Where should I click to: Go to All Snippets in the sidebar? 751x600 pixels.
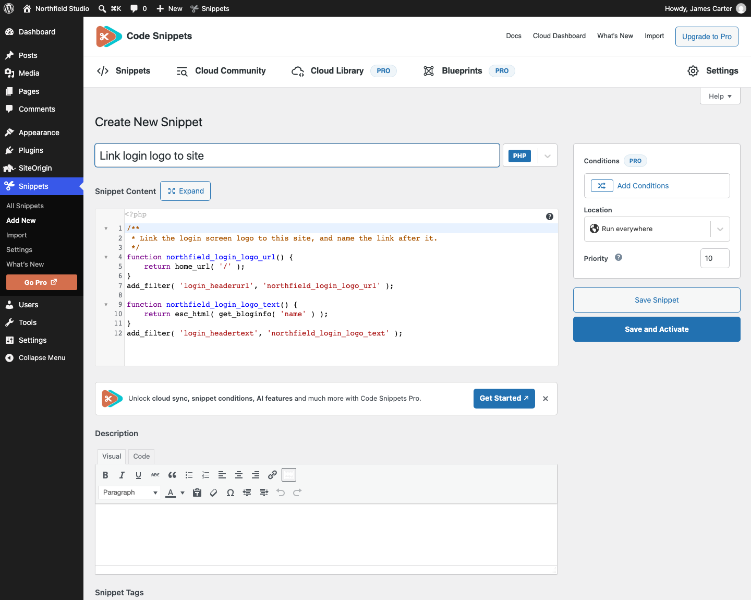coord(25,206)
